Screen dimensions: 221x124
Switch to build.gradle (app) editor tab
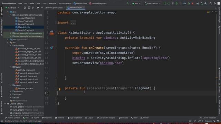(x=55, y=8)
